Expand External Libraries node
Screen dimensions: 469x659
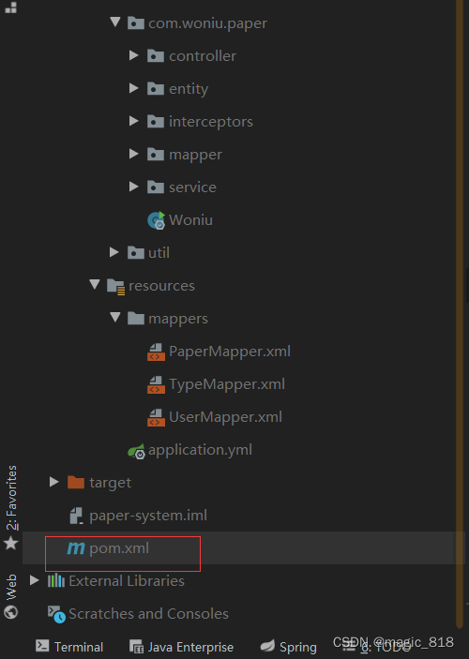[x=35, y=580]
